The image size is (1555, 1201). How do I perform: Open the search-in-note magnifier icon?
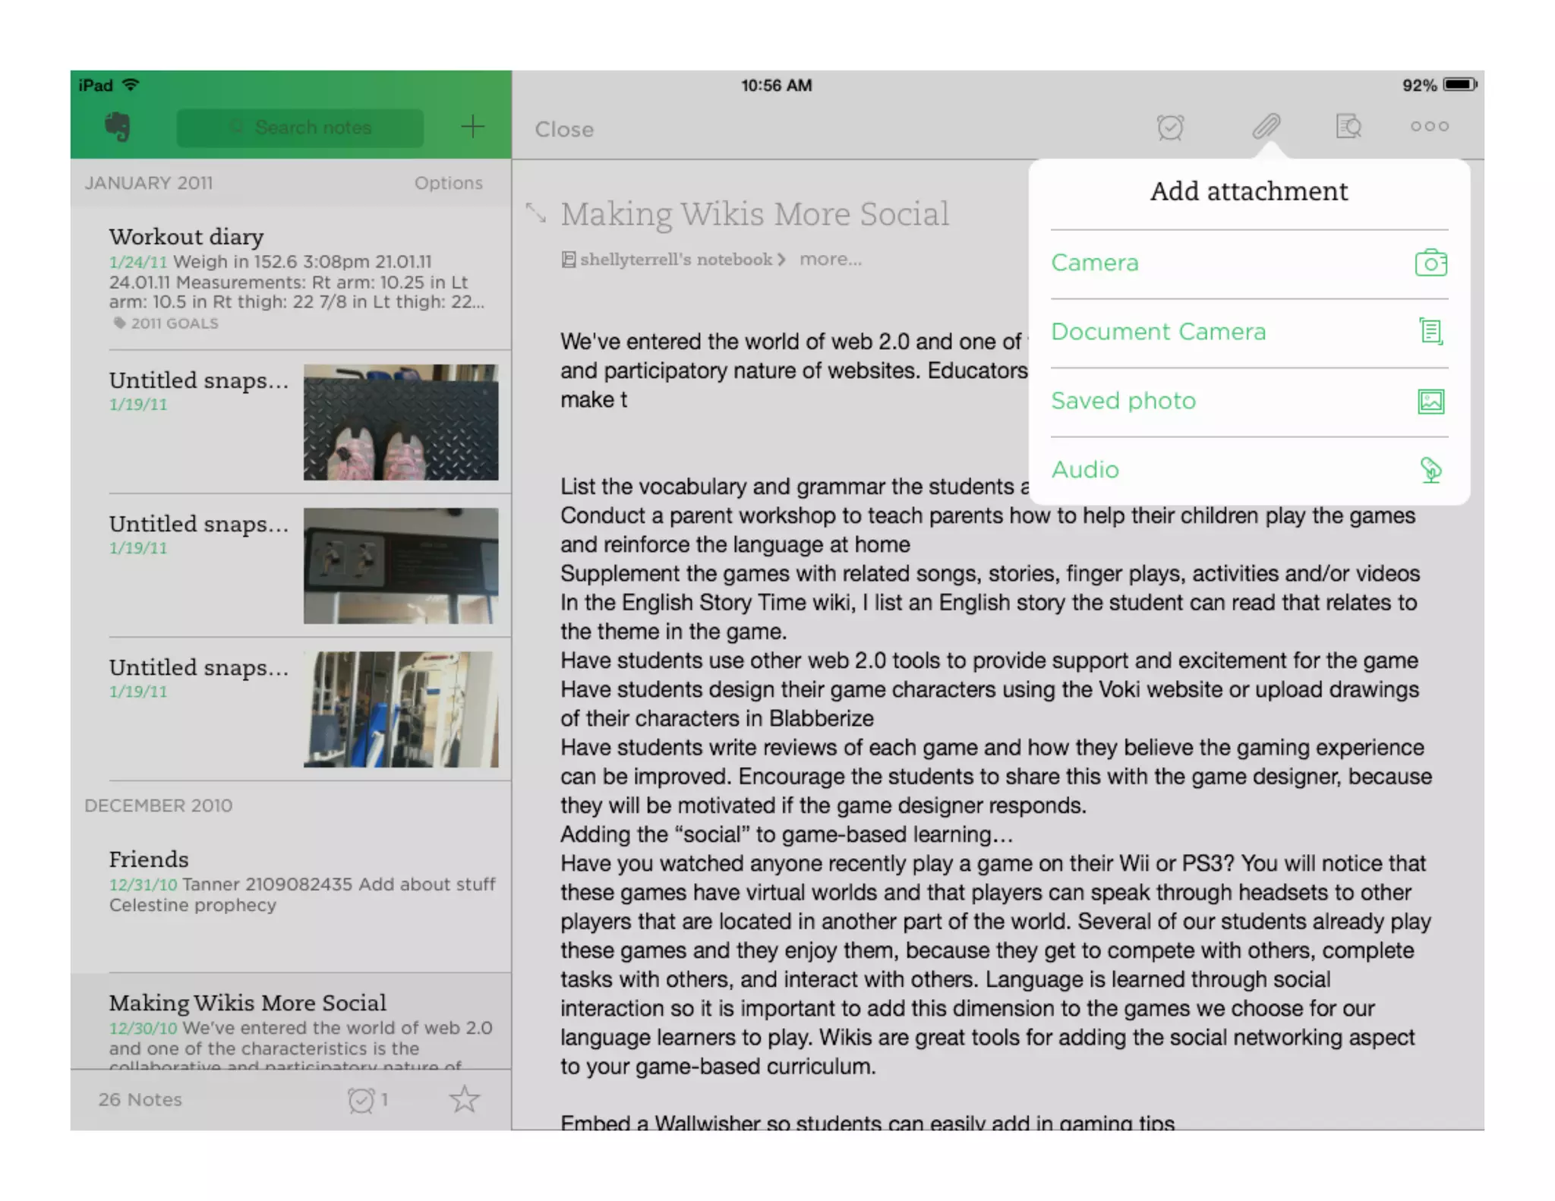coord(1348,127)
